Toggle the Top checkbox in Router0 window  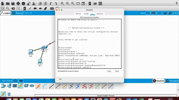tap(58, 79)
